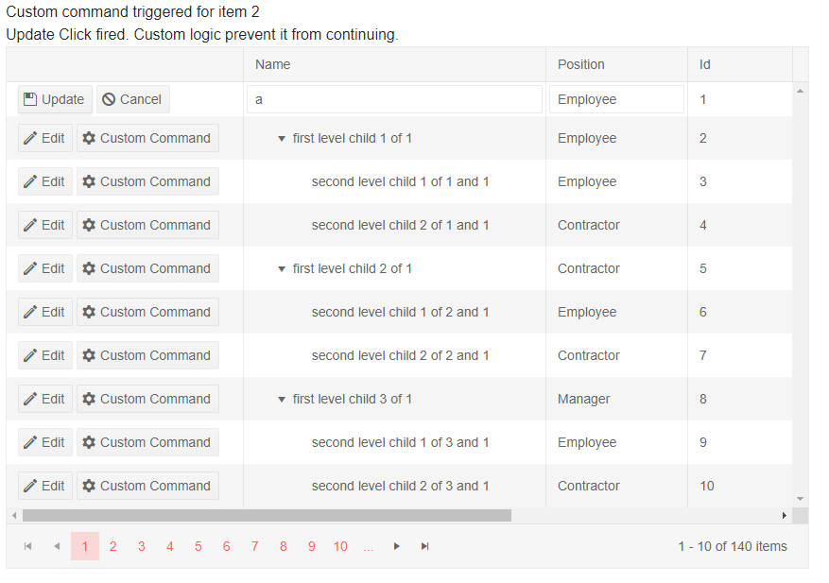Click the save icon on the Update button

[32, 98]
